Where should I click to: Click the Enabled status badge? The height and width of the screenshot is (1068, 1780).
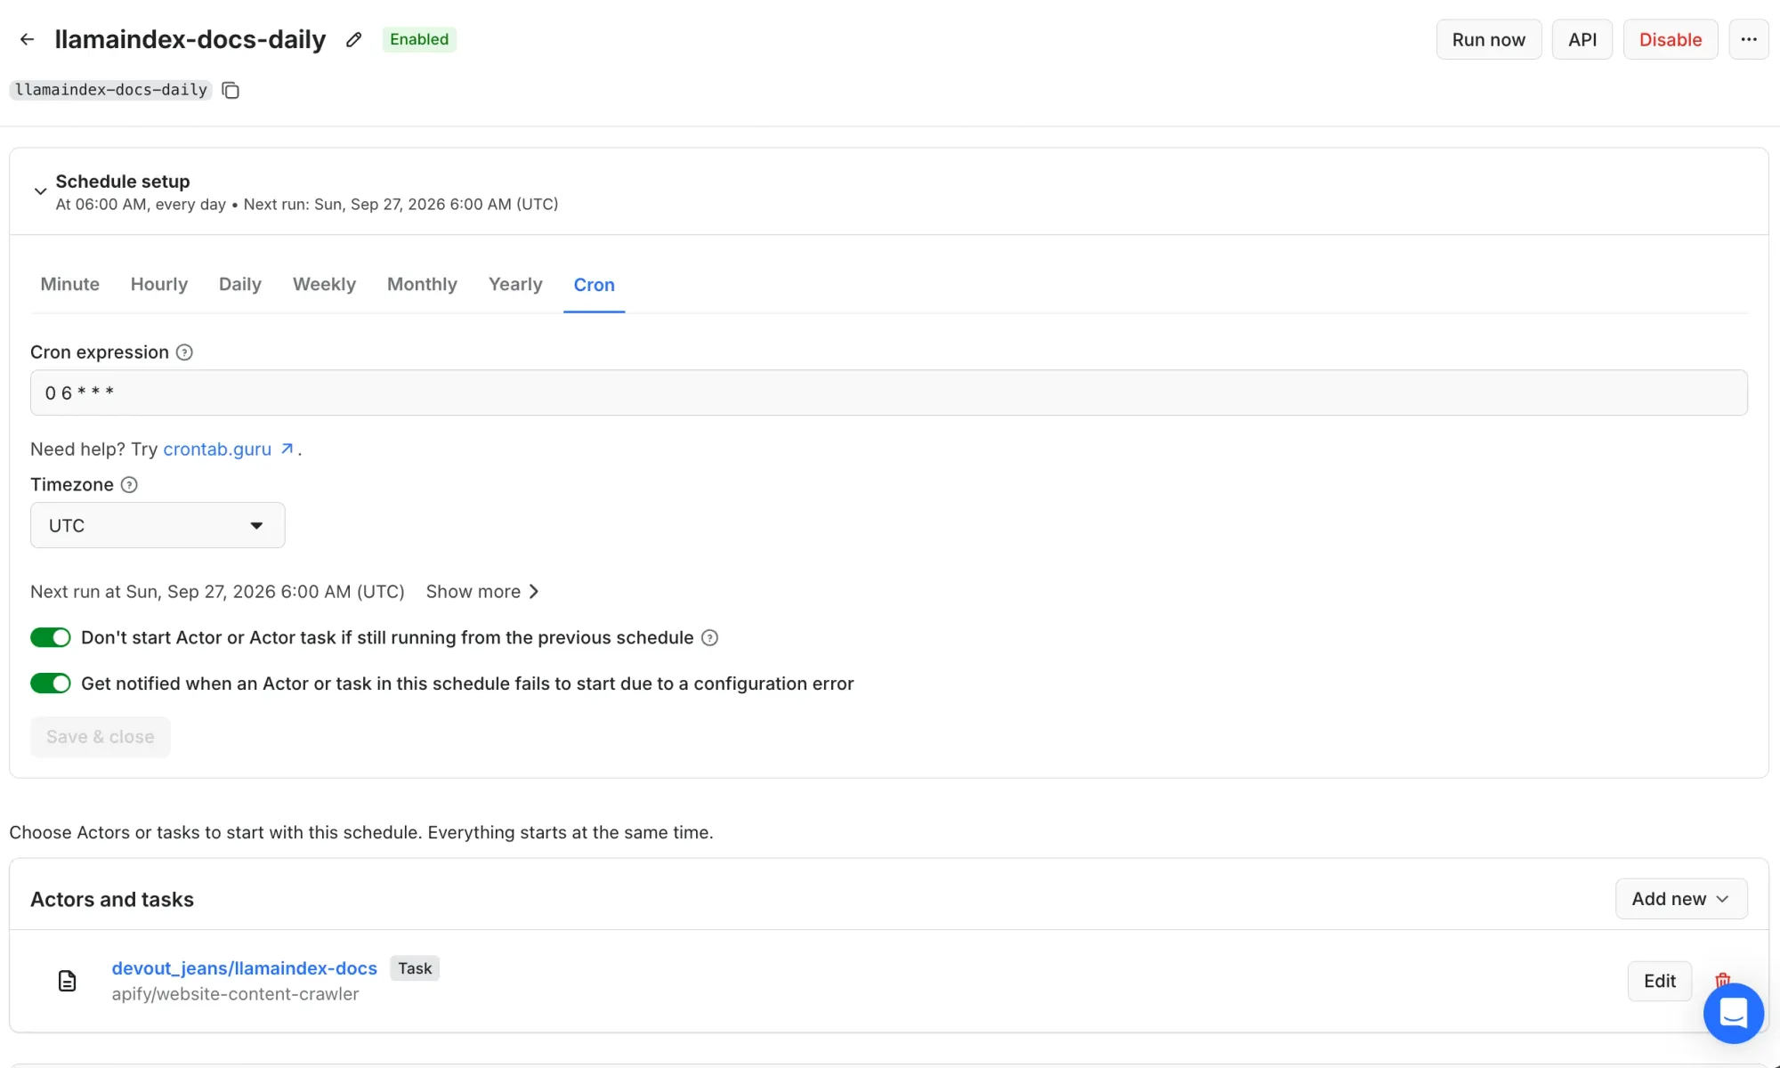419,39
